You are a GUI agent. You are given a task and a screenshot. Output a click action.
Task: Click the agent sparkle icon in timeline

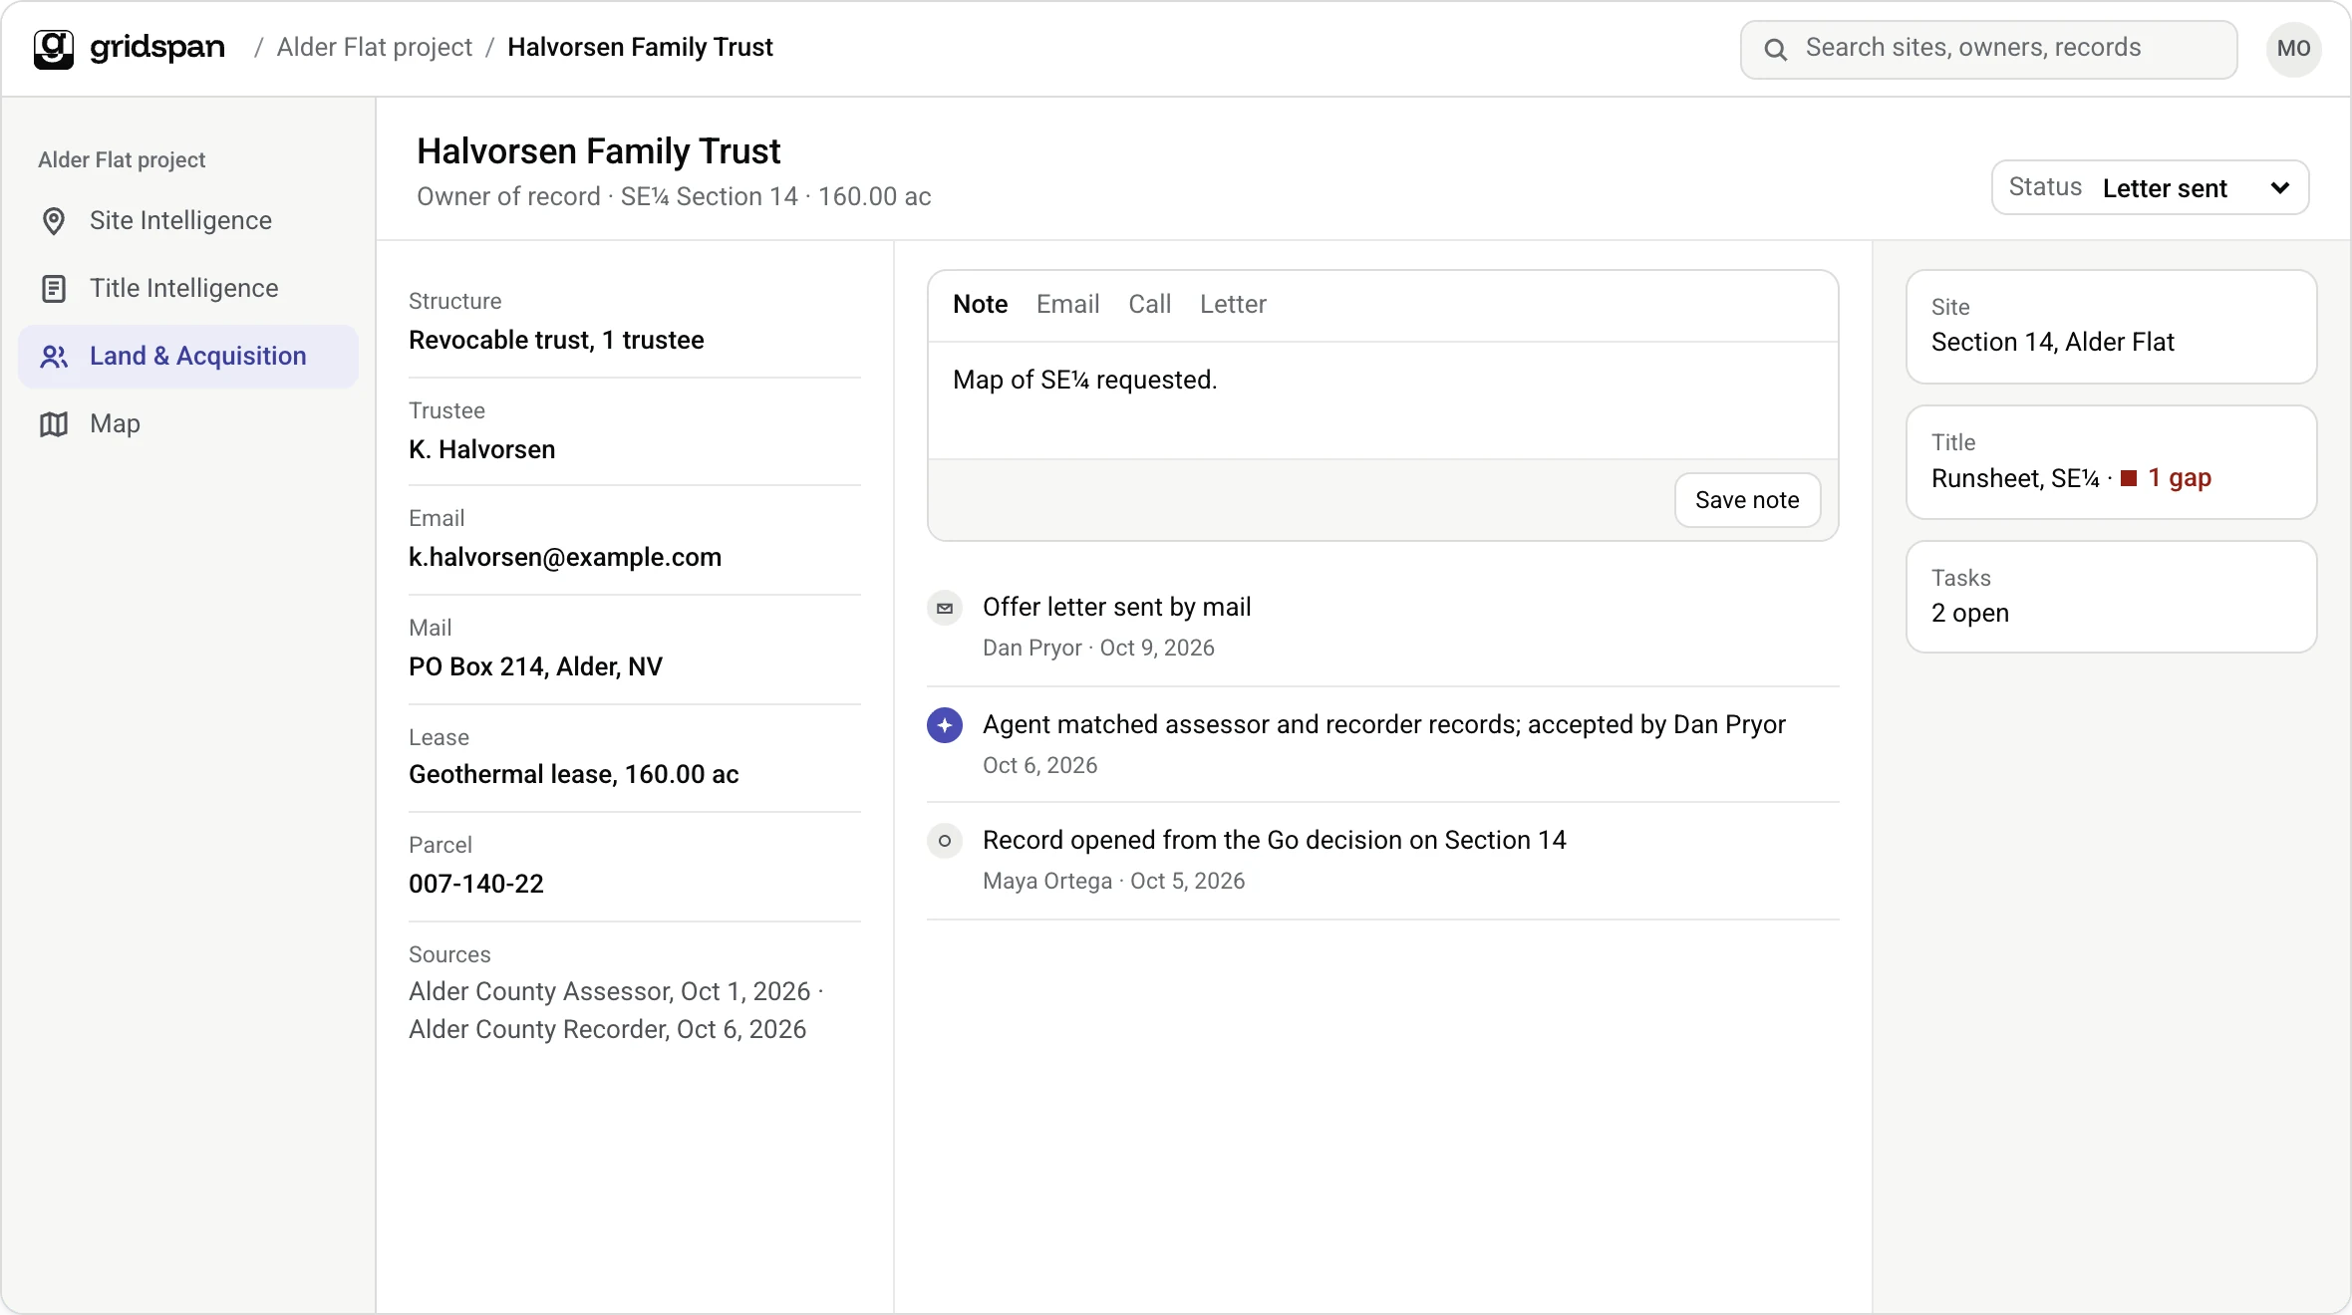point(944,725)
